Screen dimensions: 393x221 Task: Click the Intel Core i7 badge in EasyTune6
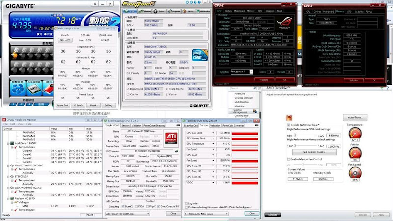pos(200,55)
